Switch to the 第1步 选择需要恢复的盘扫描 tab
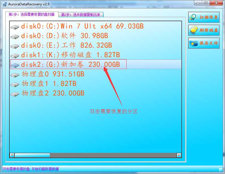Image resolution: width=225 pixels, height=174 pixels. pyautogui.click(x=32, y=14)
